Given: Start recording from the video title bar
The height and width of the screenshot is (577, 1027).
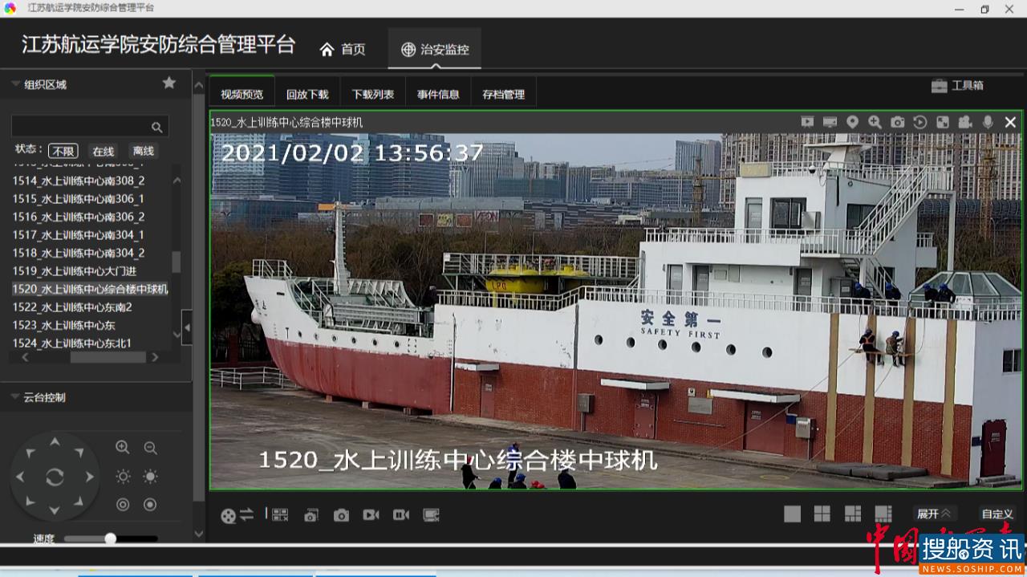Looking at the screenshot, I should tap(965, 122).
